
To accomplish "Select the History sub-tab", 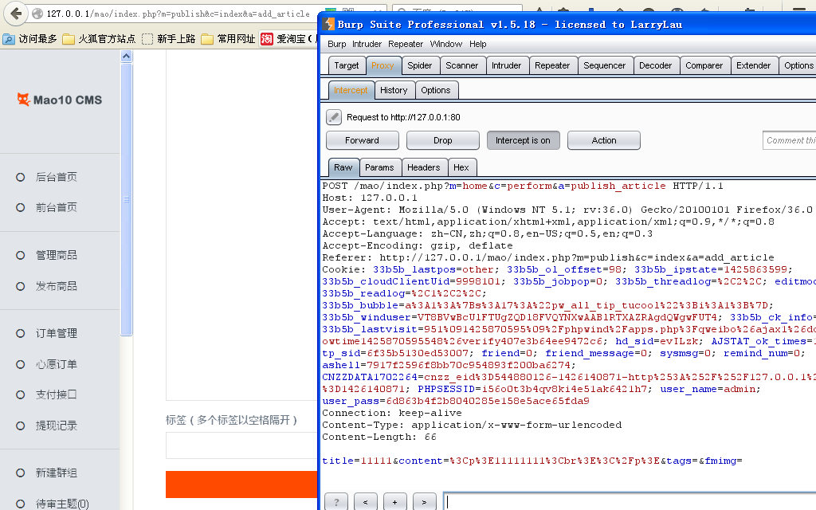I will [x=394, y=90].
